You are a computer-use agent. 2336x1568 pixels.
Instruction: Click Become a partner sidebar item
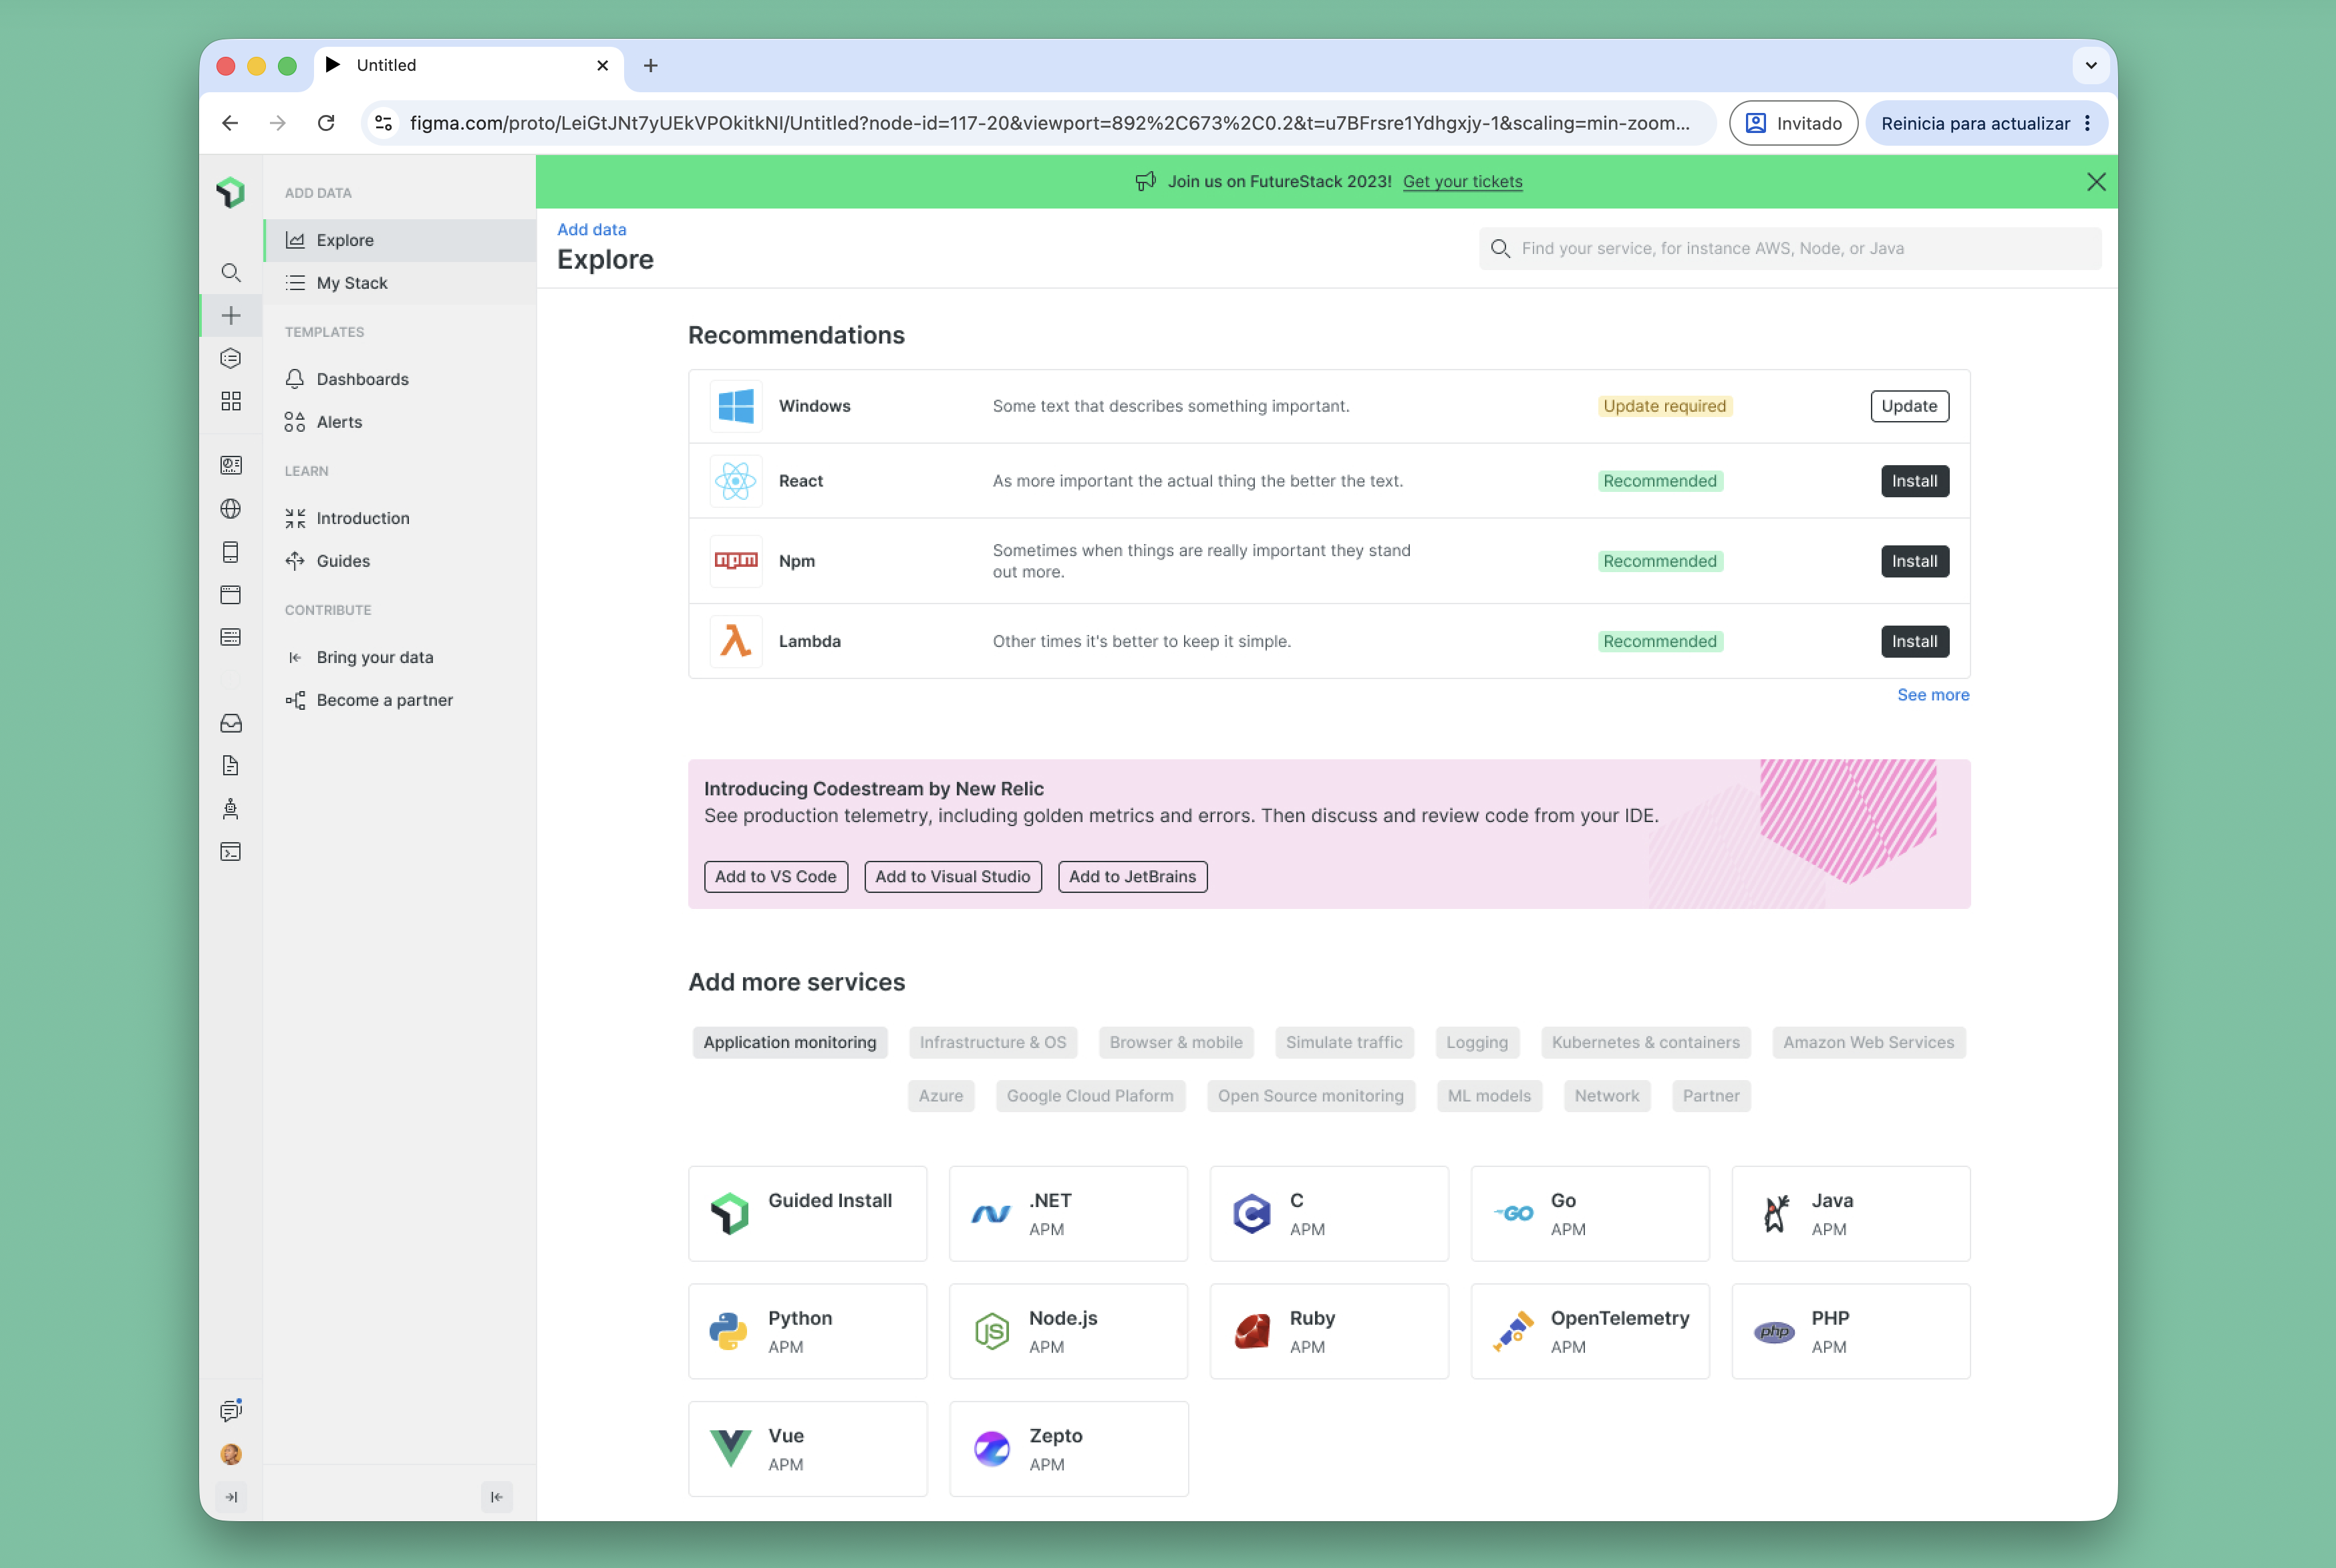coord(400,700)
